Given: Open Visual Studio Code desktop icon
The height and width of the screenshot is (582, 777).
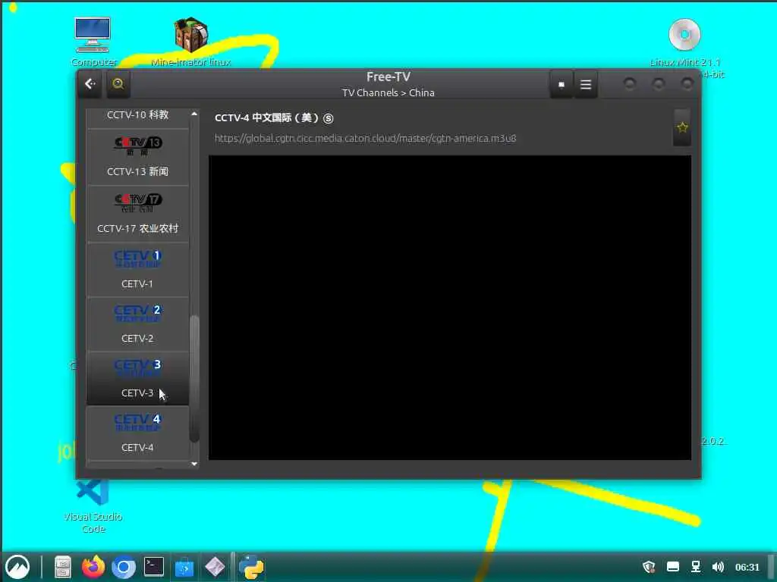Looking at the screenshot, I should click(93, 506).
